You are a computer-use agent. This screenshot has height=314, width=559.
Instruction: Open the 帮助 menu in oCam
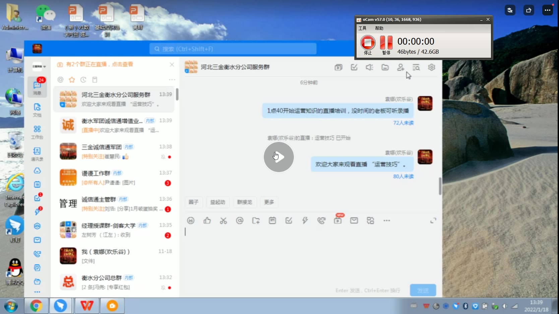379,28
